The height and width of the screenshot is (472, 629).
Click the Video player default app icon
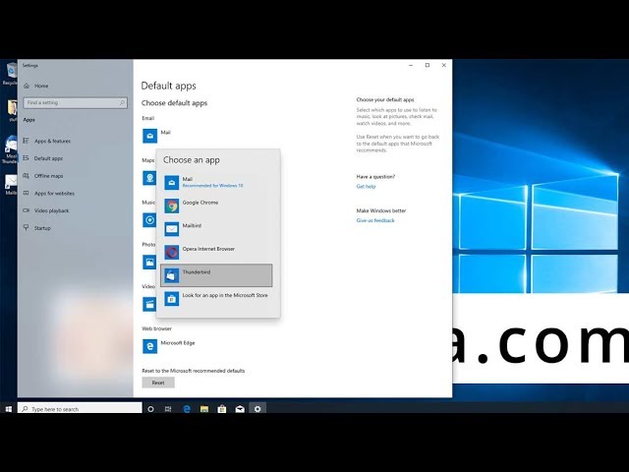149,304
